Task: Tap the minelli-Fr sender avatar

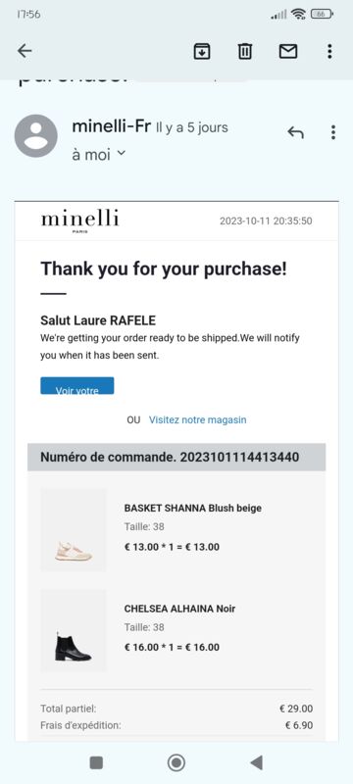Action: (x=36, y=135)
